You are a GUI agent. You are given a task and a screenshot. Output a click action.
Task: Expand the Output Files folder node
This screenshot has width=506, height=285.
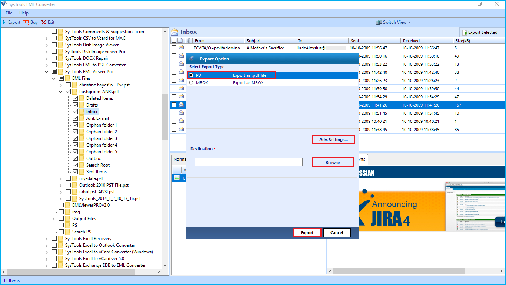[54, 219]
